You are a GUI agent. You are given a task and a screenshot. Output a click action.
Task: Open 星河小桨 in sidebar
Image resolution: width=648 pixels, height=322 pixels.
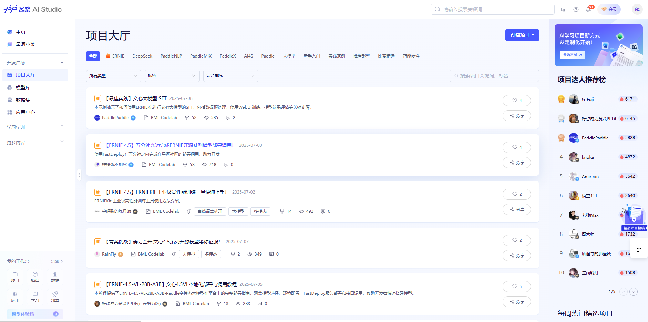(35, 44)
